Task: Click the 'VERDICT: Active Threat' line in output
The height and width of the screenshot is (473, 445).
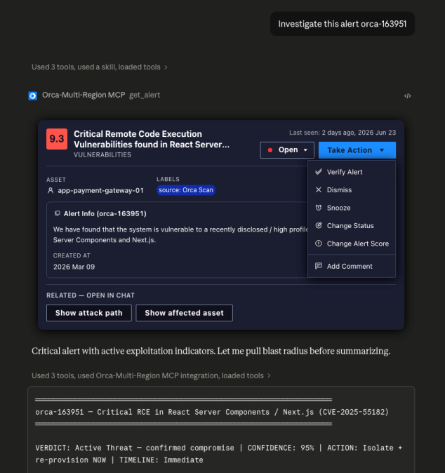Action: click(x=219, y=453)
